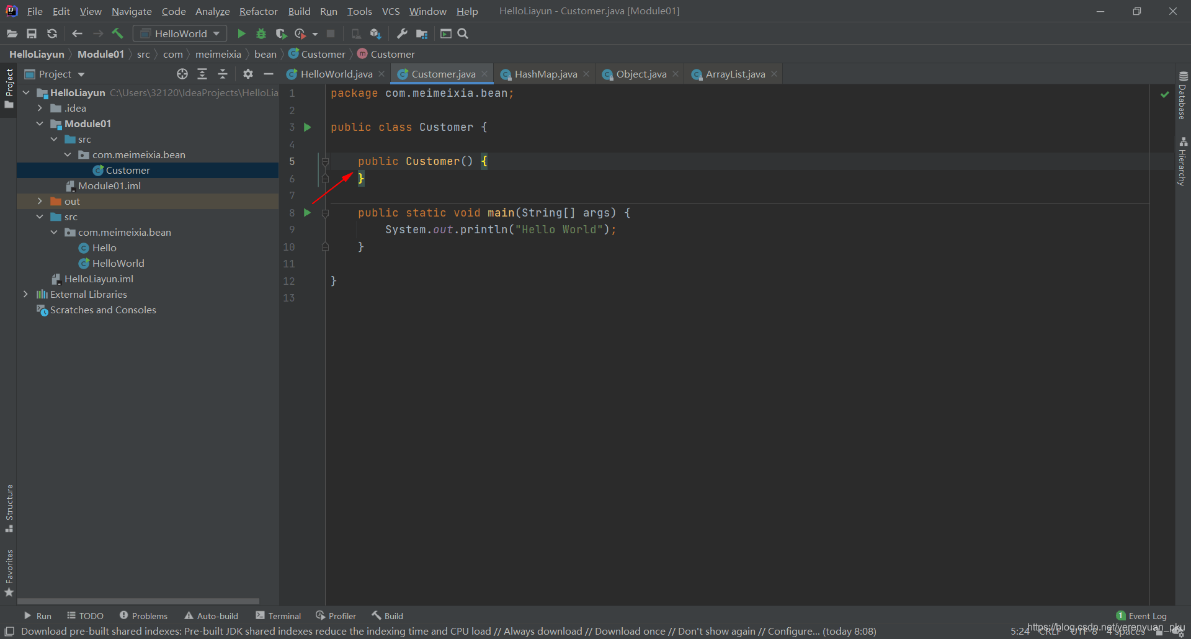This screenshot has height=639, width=1191.
Task: Open Project panel gear options
Action: (x=248, y=74)
